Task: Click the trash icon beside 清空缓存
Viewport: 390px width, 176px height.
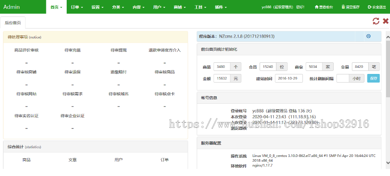Action: tap(343, 7)
